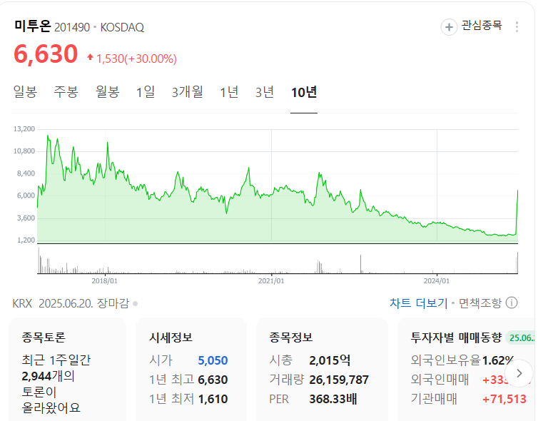Click the green price line chart area
The image size is (558, 421).
[x=278, y=186]
